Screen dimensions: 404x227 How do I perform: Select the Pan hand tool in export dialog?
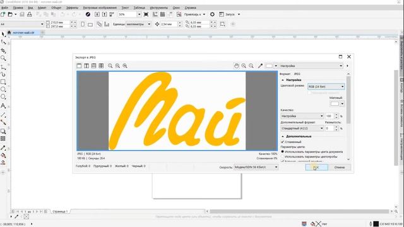pyautogui.click(x=236, y=66)
